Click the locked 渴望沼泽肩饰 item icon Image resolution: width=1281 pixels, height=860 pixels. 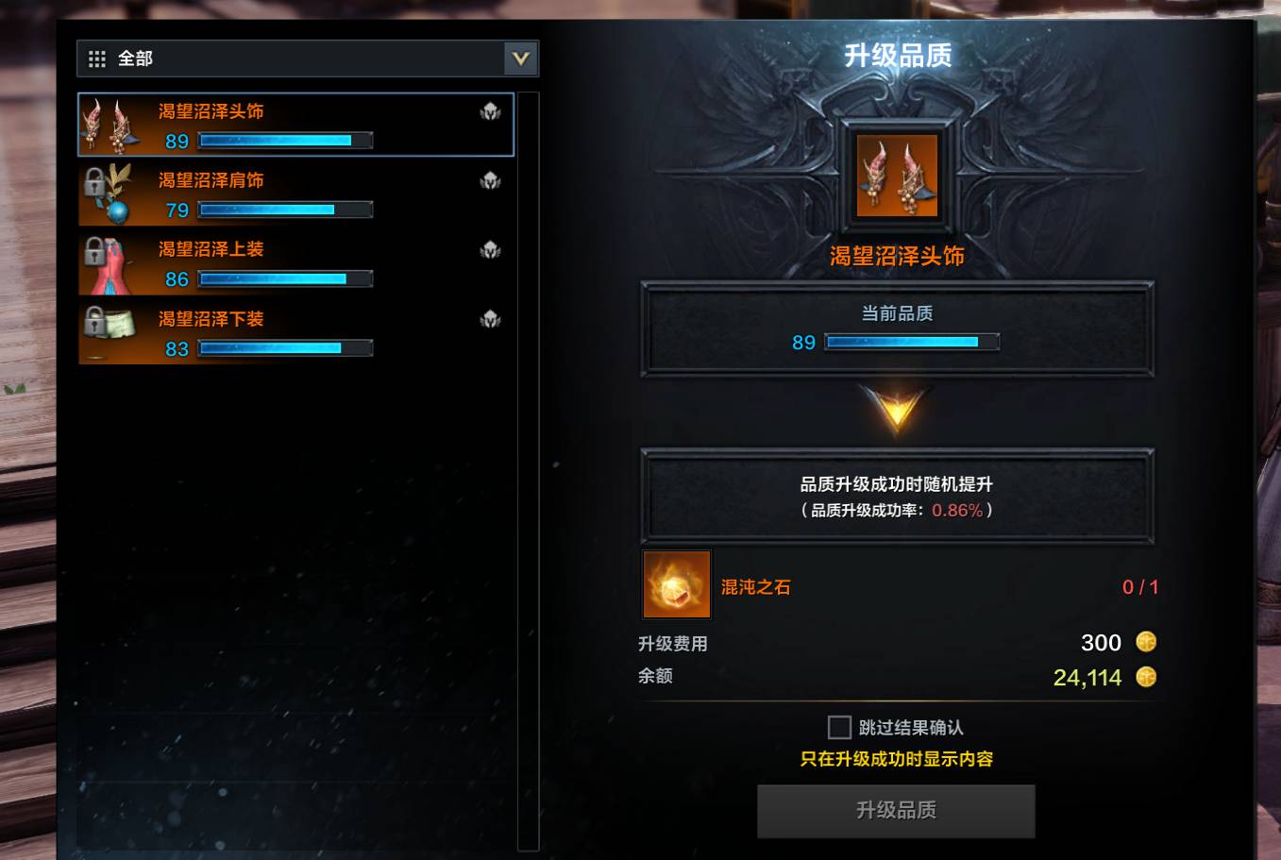(x=109, y=194)
